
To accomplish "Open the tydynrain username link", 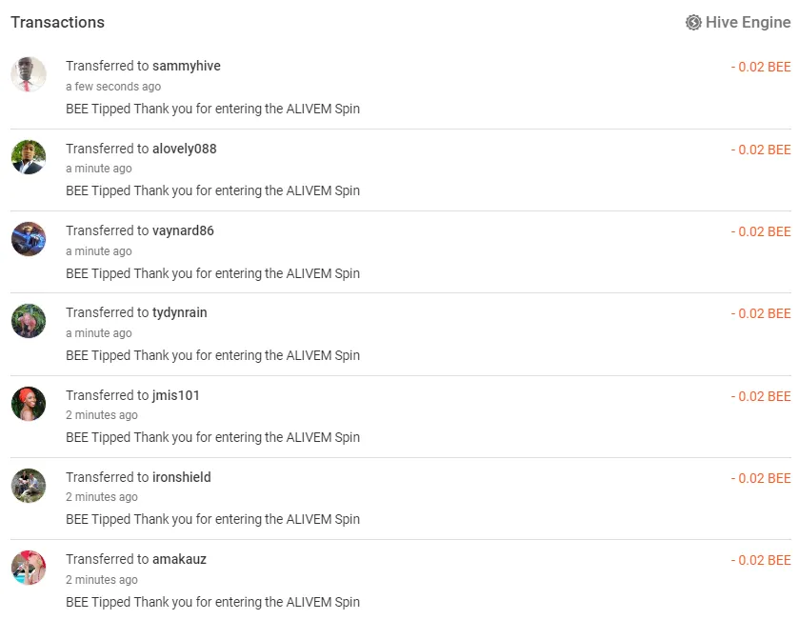I will [180, 312].
